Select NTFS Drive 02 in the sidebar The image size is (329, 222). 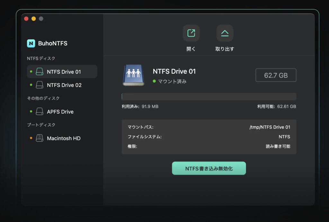click(x=64, y=85)
